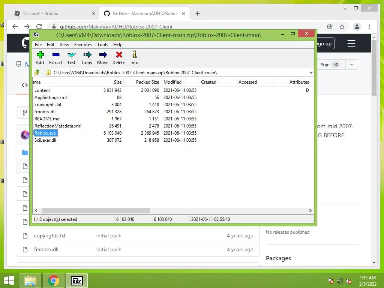Image resolution: width=384 pixels, height=288 pixels.
Task: Open fmodex.dll on the GitHub page
Action: click(x=46, y=249)
